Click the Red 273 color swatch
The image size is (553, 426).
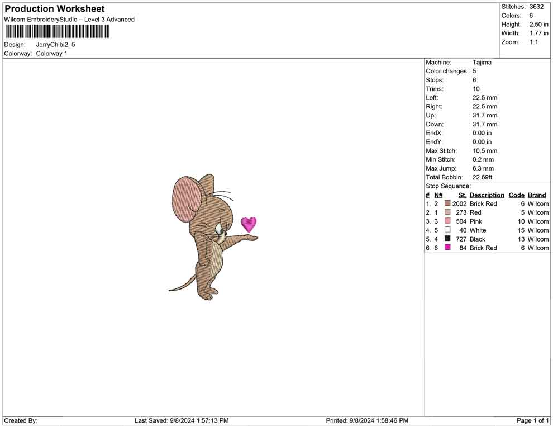(447, 212)
